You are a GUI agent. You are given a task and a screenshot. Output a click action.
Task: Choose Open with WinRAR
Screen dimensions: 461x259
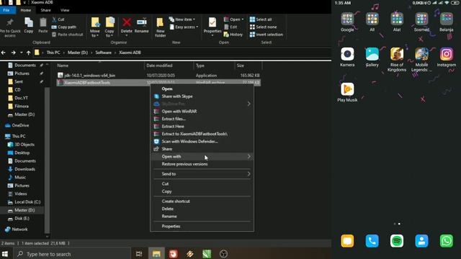(202, 112)
